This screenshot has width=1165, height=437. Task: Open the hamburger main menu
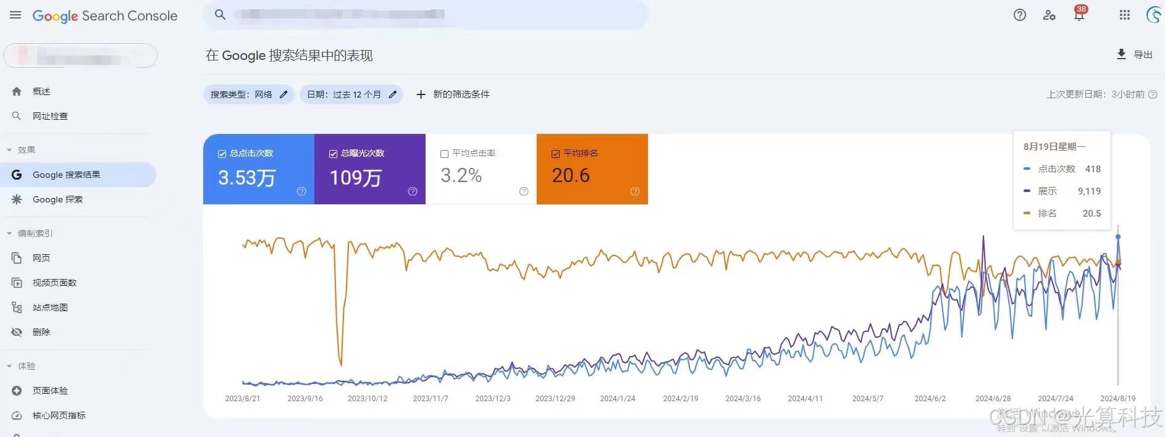[15, 15]
